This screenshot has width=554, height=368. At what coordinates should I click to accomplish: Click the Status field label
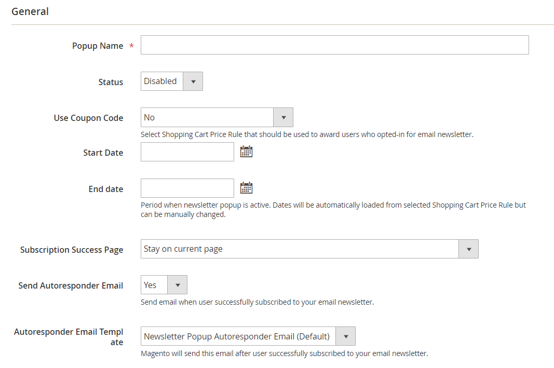(x=111, y=82)
